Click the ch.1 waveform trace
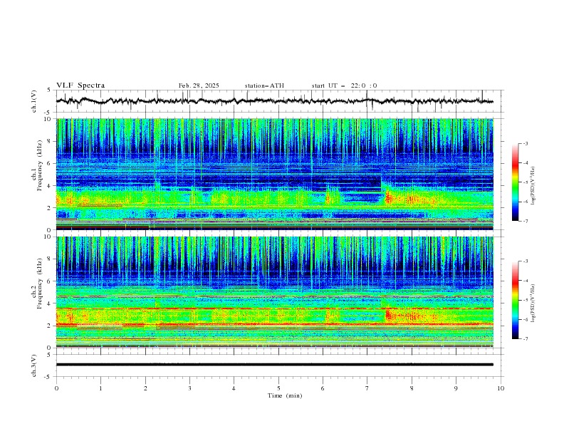Screen dimensions: 564x436 tap(275, 101)
